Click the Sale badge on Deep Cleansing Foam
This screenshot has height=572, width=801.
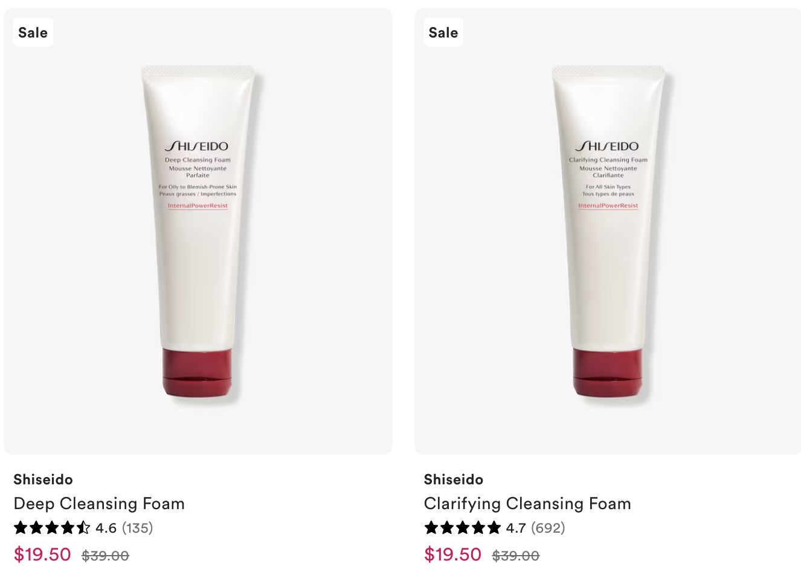click(x=33, y=33)
